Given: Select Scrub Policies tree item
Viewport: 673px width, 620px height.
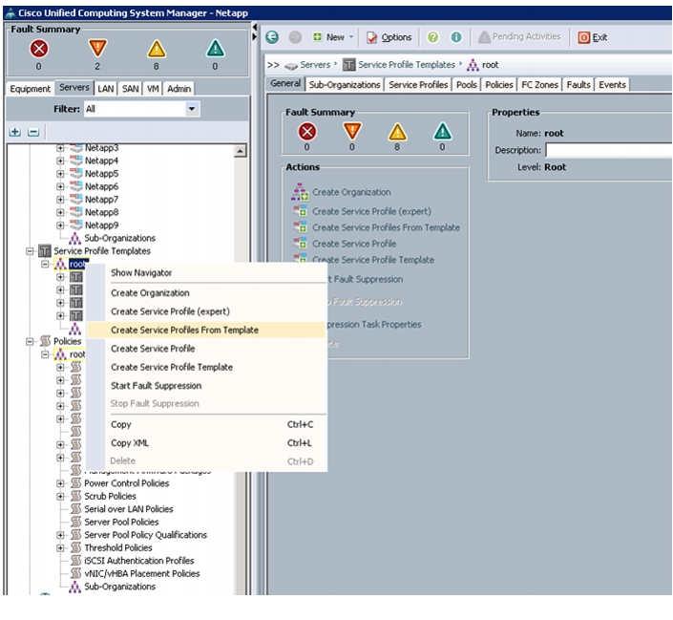Looking at the screenshot, I should [x=110, y=496].
